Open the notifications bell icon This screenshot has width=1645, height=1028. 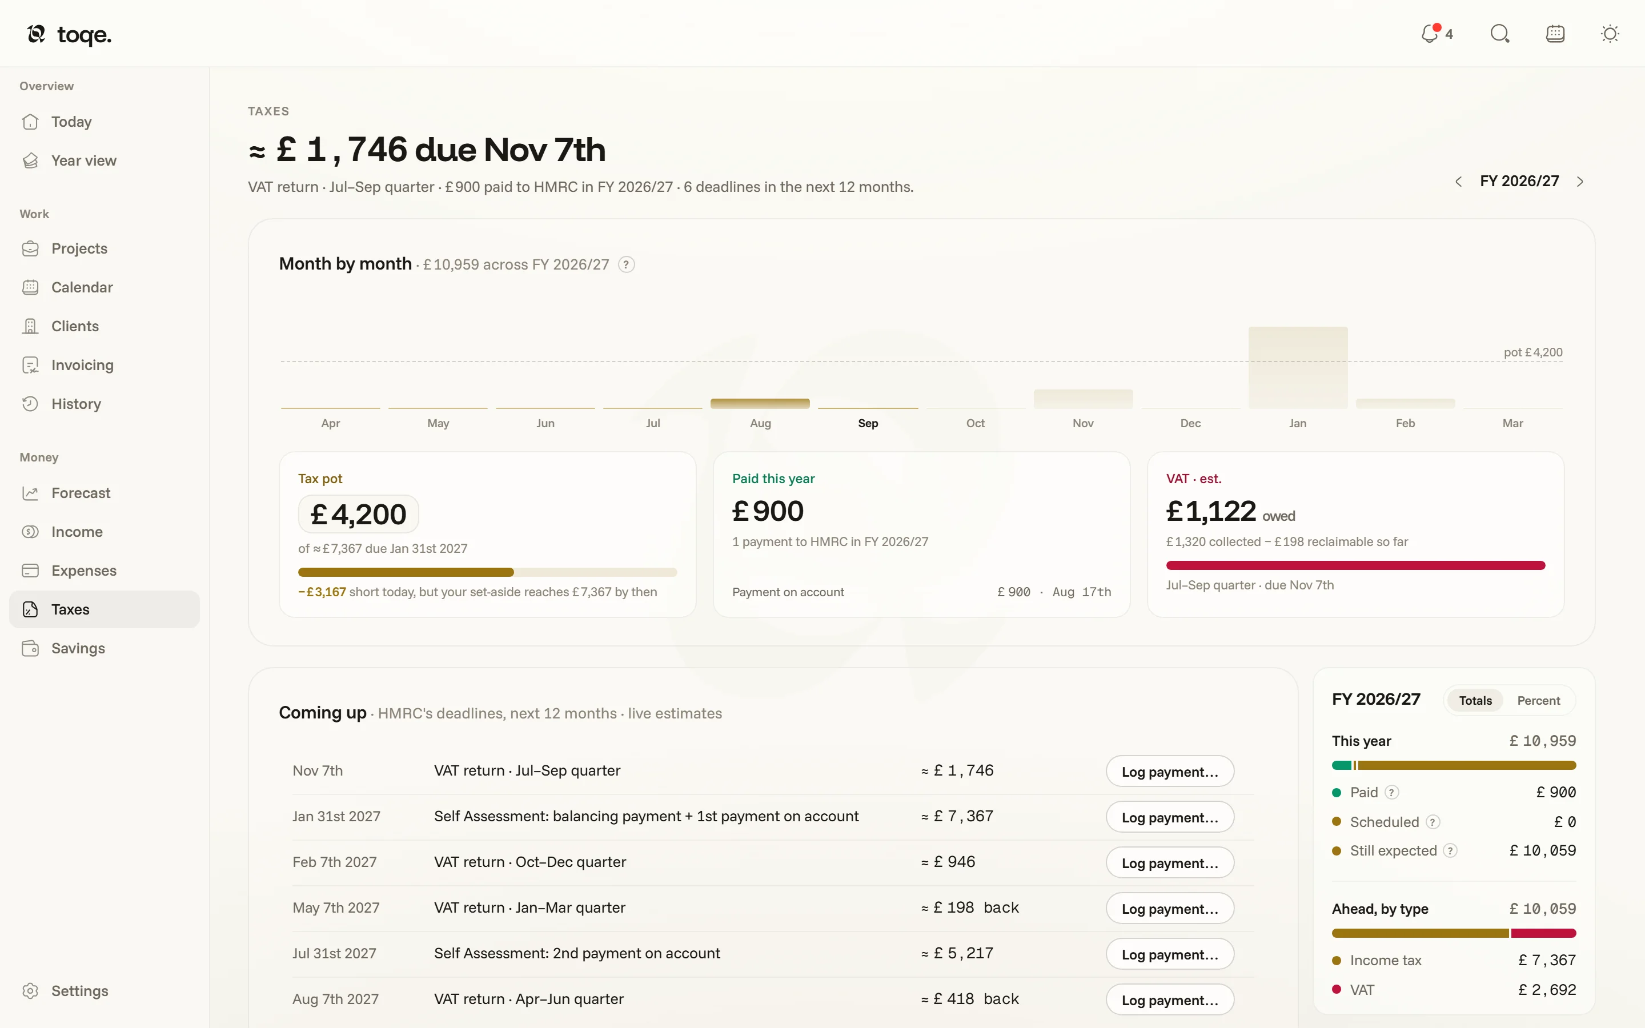[1430, 33]
